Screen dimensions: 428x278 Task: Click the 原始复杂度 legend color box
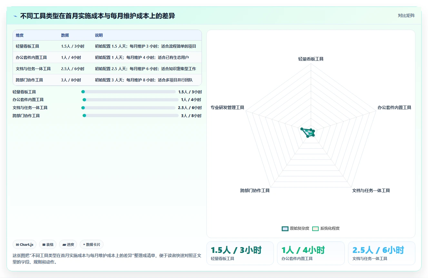click(285, 229)
